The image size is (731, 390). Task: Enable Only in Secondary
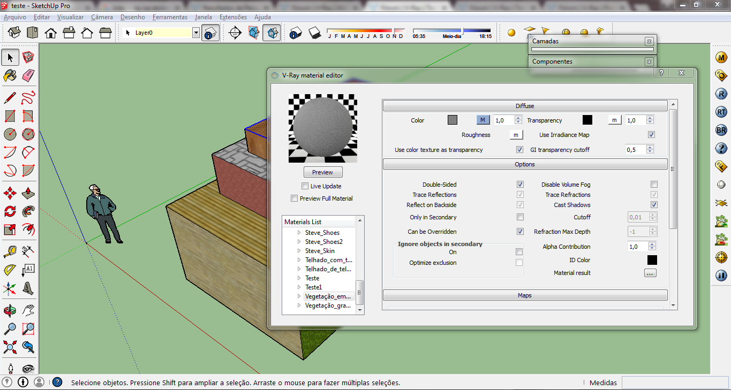[520, 217]
